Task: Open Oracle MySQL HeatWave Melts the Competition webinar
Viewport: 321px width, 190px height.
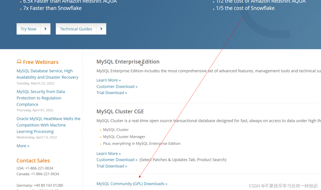Action: coord(48,125)
